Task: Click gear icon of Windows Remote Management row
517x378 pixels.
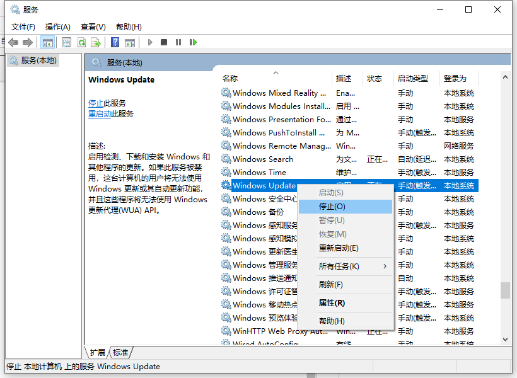Action: 226,146
